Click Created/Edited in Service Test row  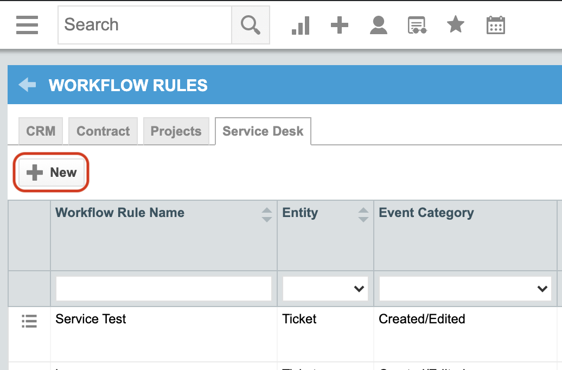tap(422, 318)
